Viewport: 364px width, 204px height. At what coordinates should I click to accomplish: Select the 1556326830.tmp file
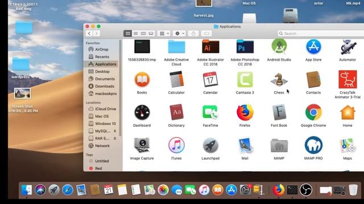click(142, 46)
